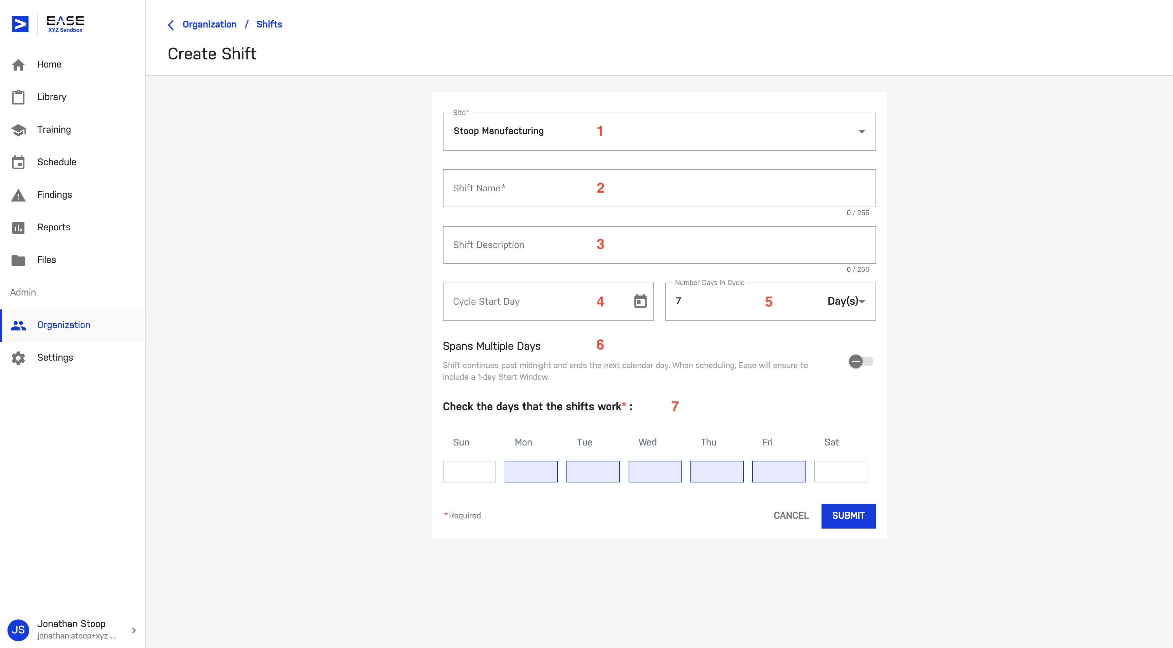Open Findings from the sidebar
The image size is (1173, 648).
point(73,195)
